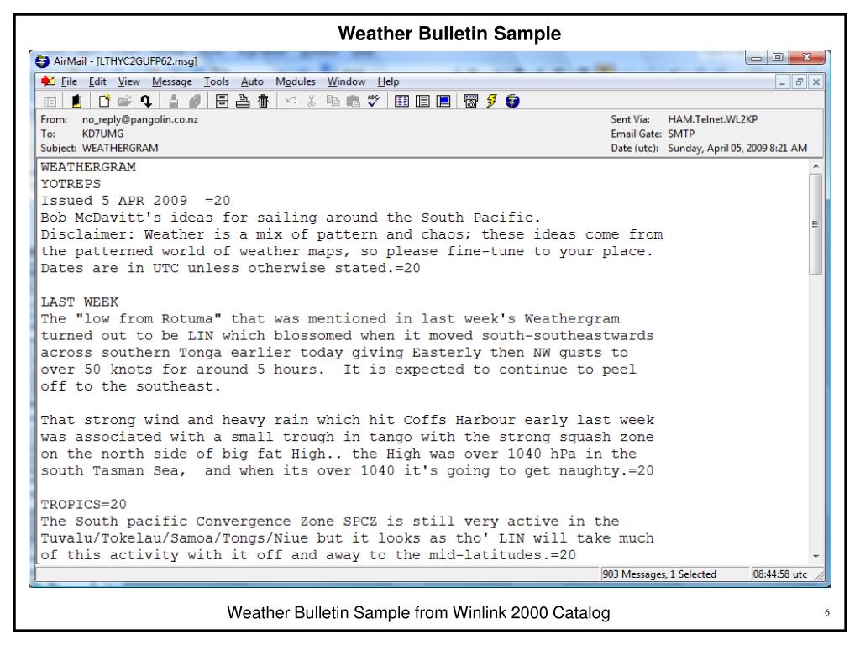Click scrollbar down arrow in message body
Screen dimensions: 860x645
815,556
